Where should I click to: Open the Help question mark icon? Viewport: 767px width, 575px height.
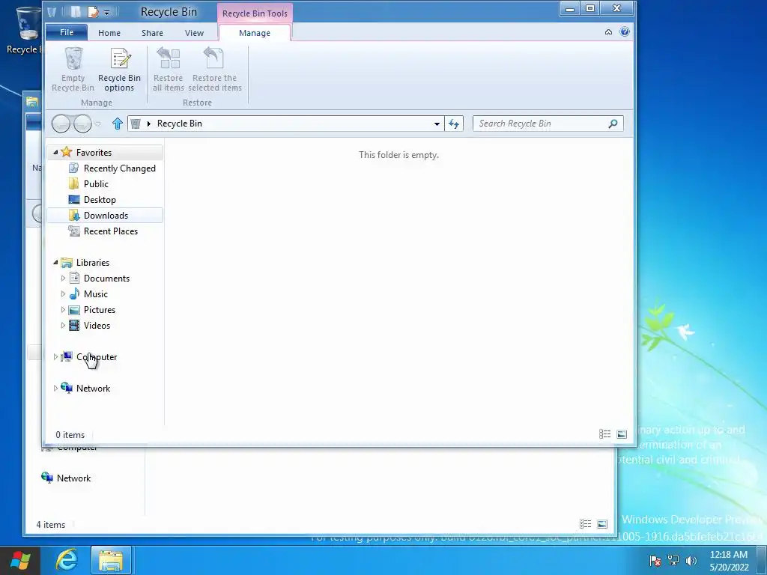coord(625,31)
